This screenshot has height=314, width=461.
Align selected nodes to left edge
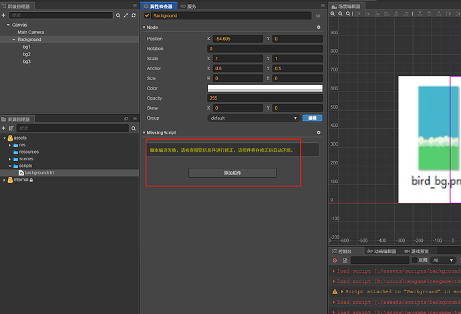[x=387, y=13]
